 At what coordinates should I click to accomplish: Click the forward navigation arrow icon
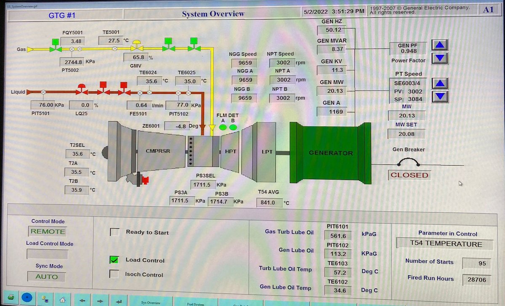click(x=100, y=301)
